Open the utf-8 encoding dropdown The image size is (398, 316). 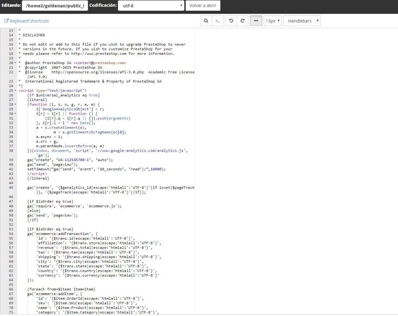pyautogui.click(x=151, y=5)
